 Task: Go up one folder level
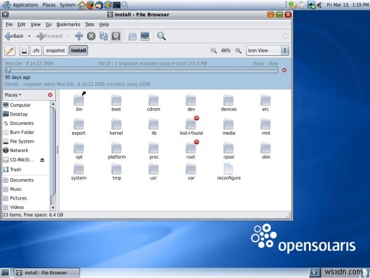click(x=79, y=36)
